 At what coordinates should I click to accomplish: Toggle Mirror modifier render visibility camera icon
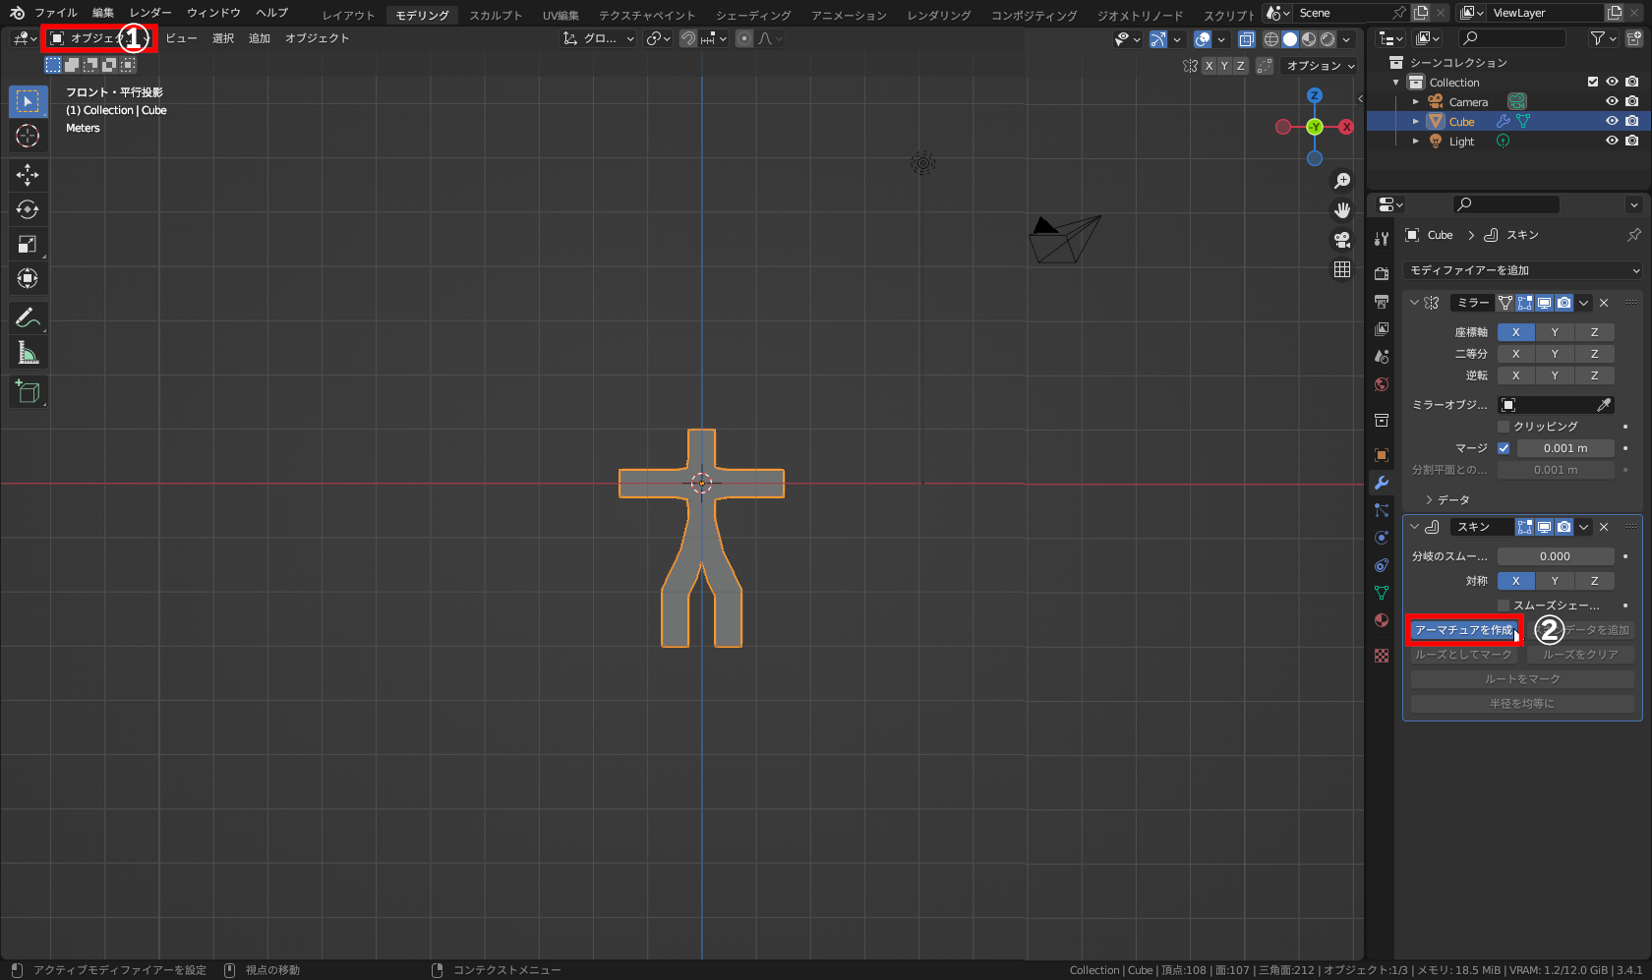(1563, 303)
